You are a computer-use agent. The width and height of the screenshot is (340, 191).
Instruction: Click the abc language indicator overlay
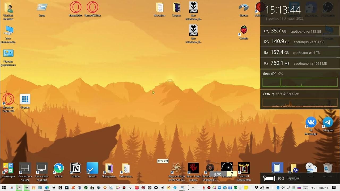[x=218, y=174]
